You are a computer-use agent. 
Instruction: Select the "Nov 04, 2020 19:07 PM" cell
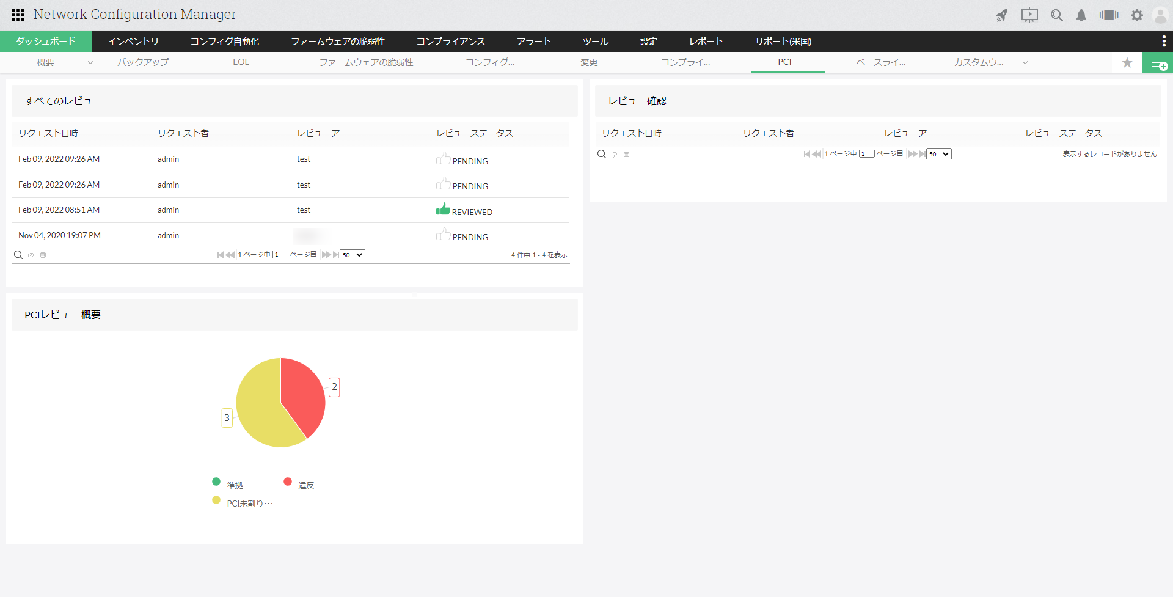click(x=60, y=236)
